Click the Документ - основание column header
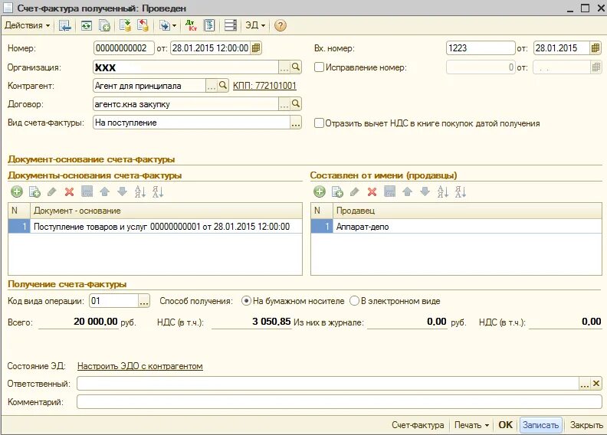This screenshot has width=607, height=435. tap(166, 211)
